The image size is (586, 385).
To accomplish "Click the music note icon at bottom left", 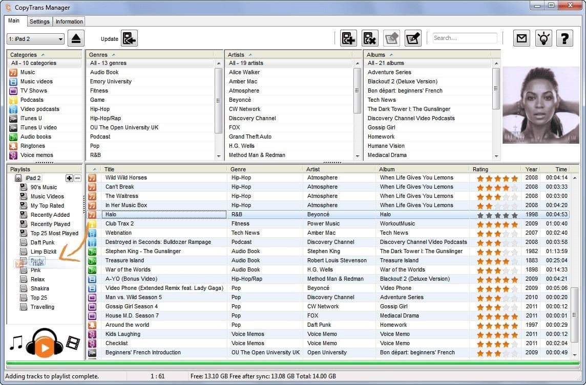I will pyautogui.click(x=16, y=344).
